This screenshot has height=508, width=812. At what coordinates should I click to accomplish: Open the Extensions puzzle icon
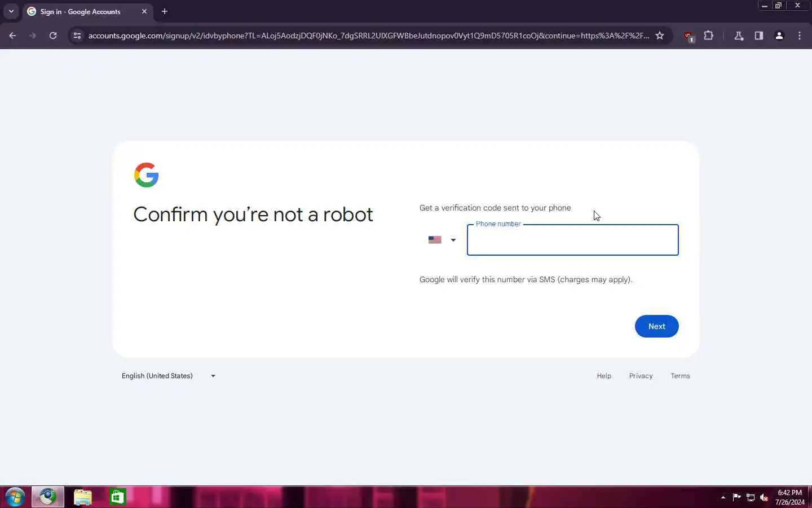709,36
